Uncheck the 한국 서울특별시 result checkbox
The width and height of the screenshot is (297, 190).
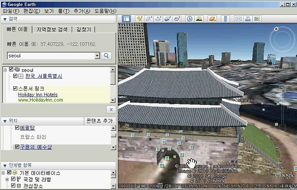[15, 76]
